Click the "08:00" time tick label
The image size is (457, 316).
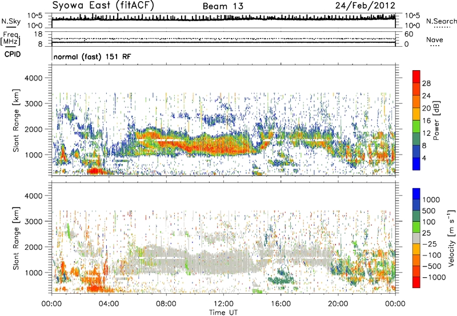click(x=166, y=304)
